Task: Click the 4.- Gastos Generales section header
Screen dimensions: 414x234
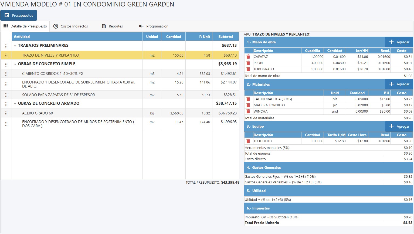Action: (328, 167)
